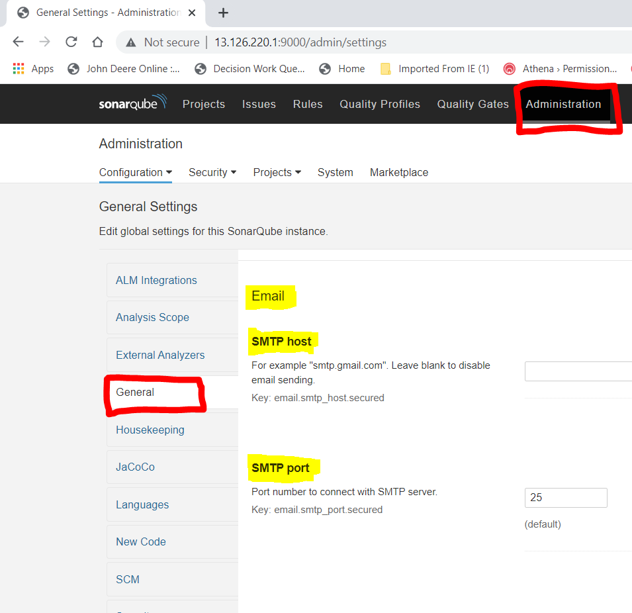Expand the Projects administration dropdown
This screenshot has height=613, width=632.
[x=277, y=172]
